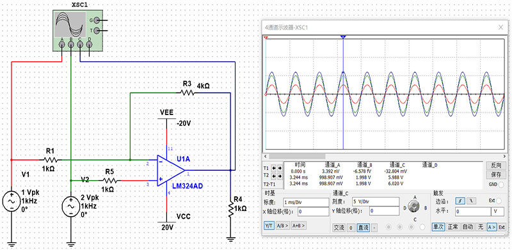Shift cursor T2 right with arrow

point(280,175)
